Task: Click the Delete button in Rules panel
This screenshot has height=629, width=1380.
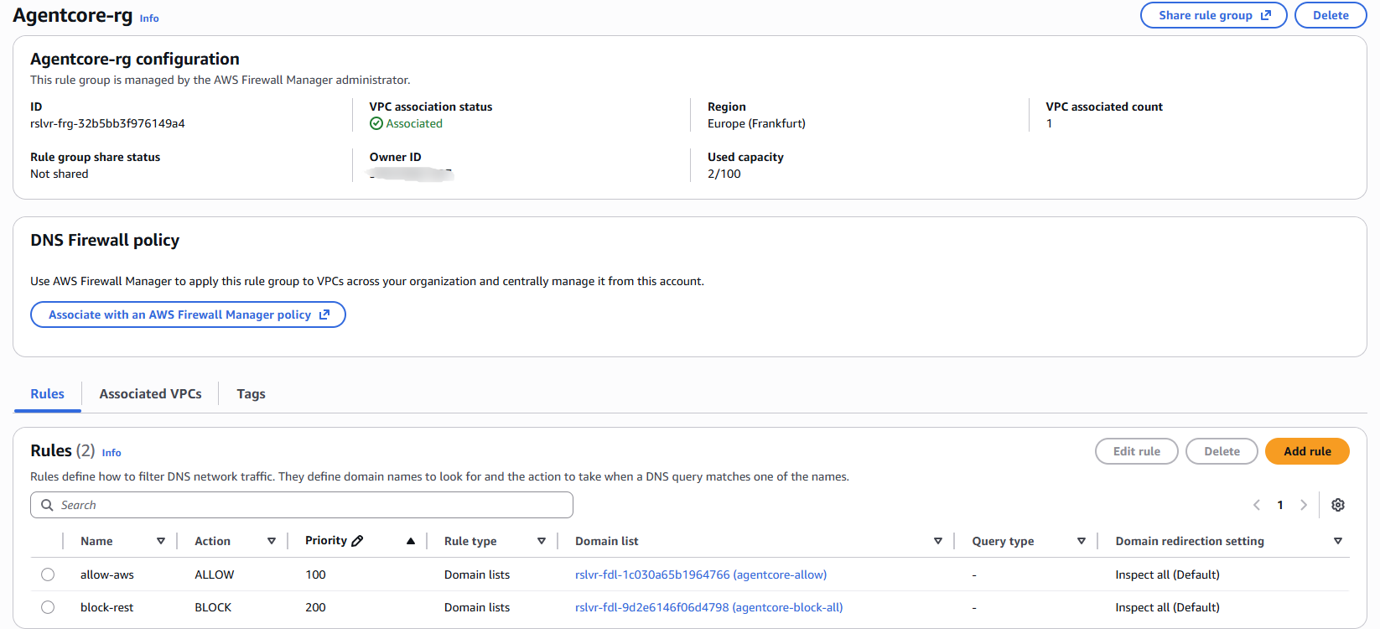Action: point(1222,451)
